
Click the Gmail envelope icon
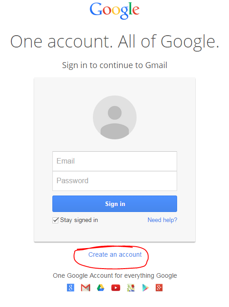click(86, 288)
